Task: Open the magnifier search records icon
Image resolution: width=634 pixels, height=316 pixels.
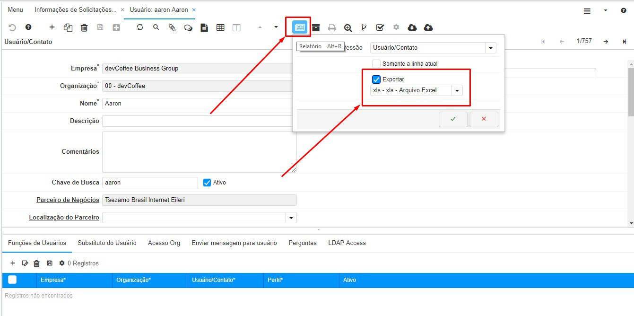Action: [156, 27]
